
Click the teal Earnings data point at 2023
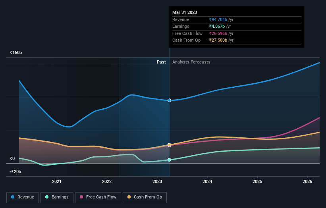(x=169, y=160)
